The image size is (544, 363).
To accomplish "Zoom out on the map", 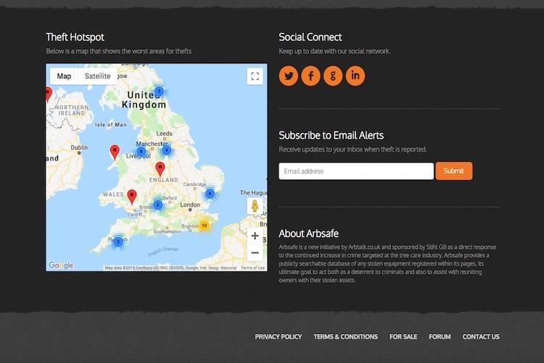I will [x=255, y=253].
